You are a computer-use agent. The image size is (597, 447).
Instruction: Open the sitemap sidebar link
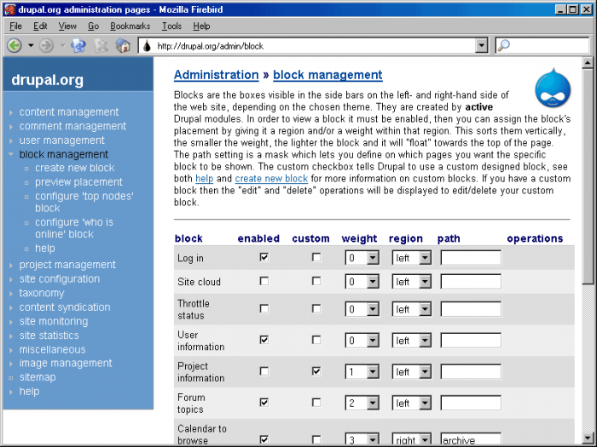38,377
